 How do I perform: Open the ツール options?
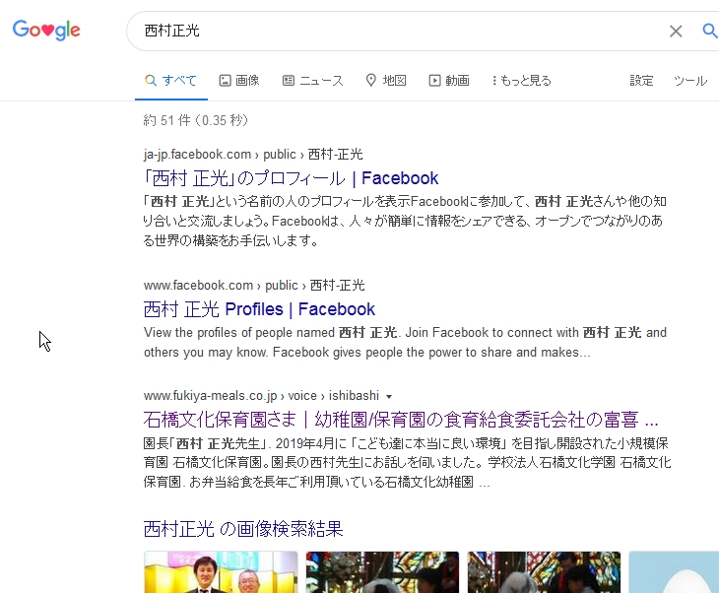[690, 81]
